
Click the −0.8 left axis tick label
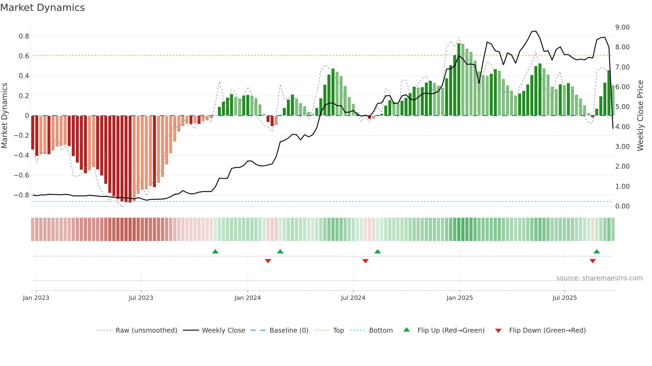coord(21,195)
